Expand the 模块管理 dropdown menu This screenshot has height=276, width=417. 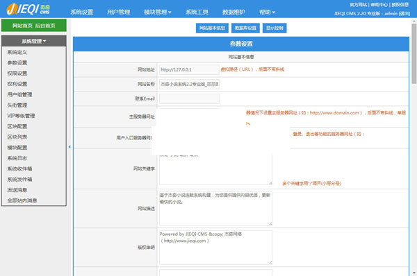pyautogui.click(x=158, y=12)
